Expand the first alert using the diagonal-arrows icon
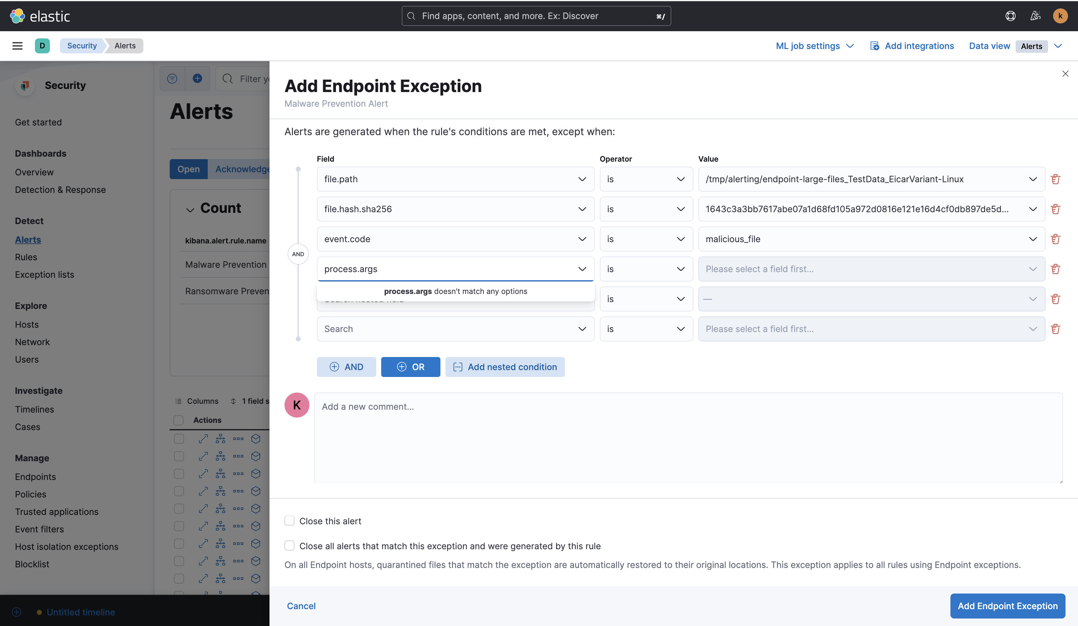The height and width of the screenshot is (626, 1078). click(203, 438)
